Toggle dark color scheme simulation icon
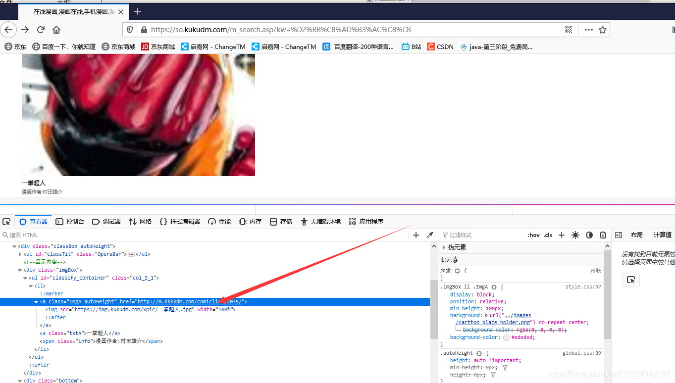Screen dimensions: 675x383 (589, 235)
